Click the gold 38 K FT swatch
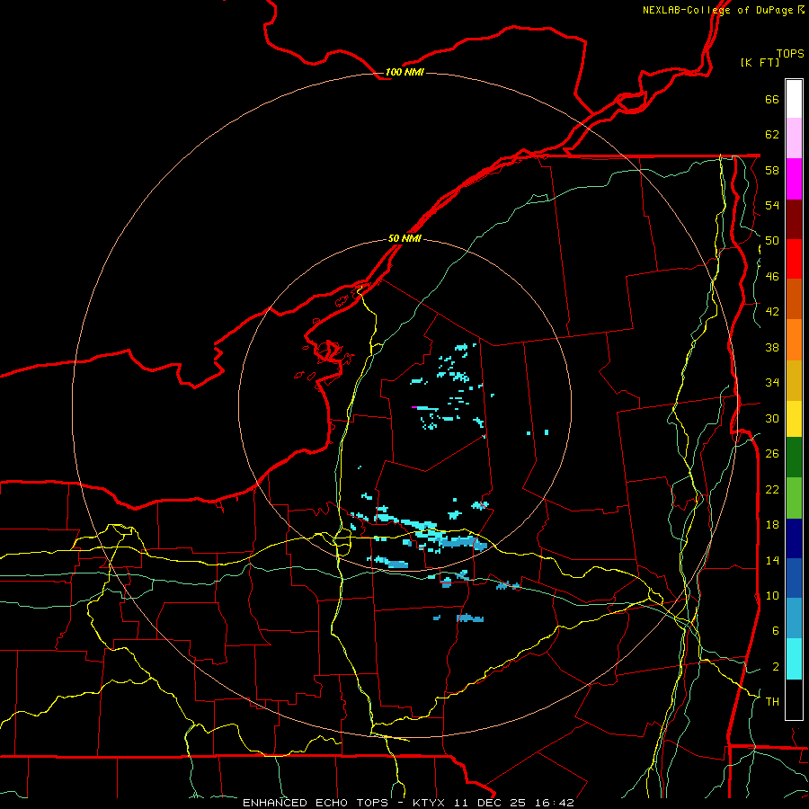This screenshot has width=809, height=809. tap(794, 380)
